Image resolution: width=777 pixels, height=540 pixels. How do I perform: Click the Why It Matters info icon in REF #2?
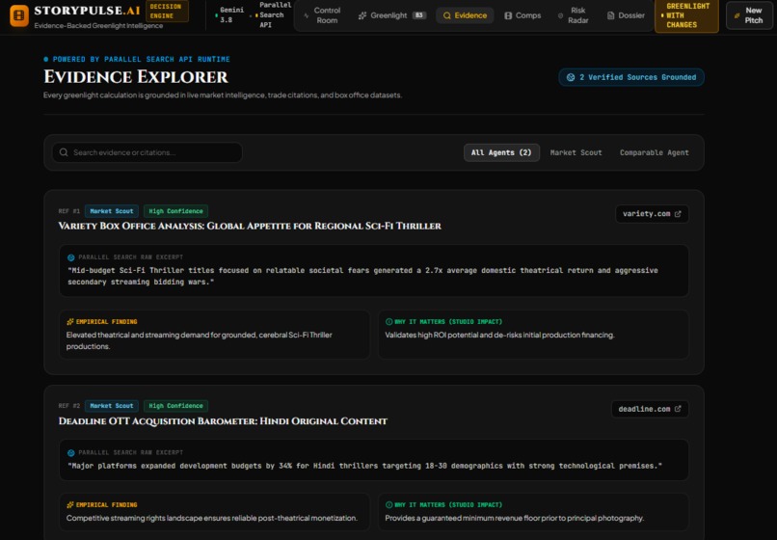click(x=389, y=504)
